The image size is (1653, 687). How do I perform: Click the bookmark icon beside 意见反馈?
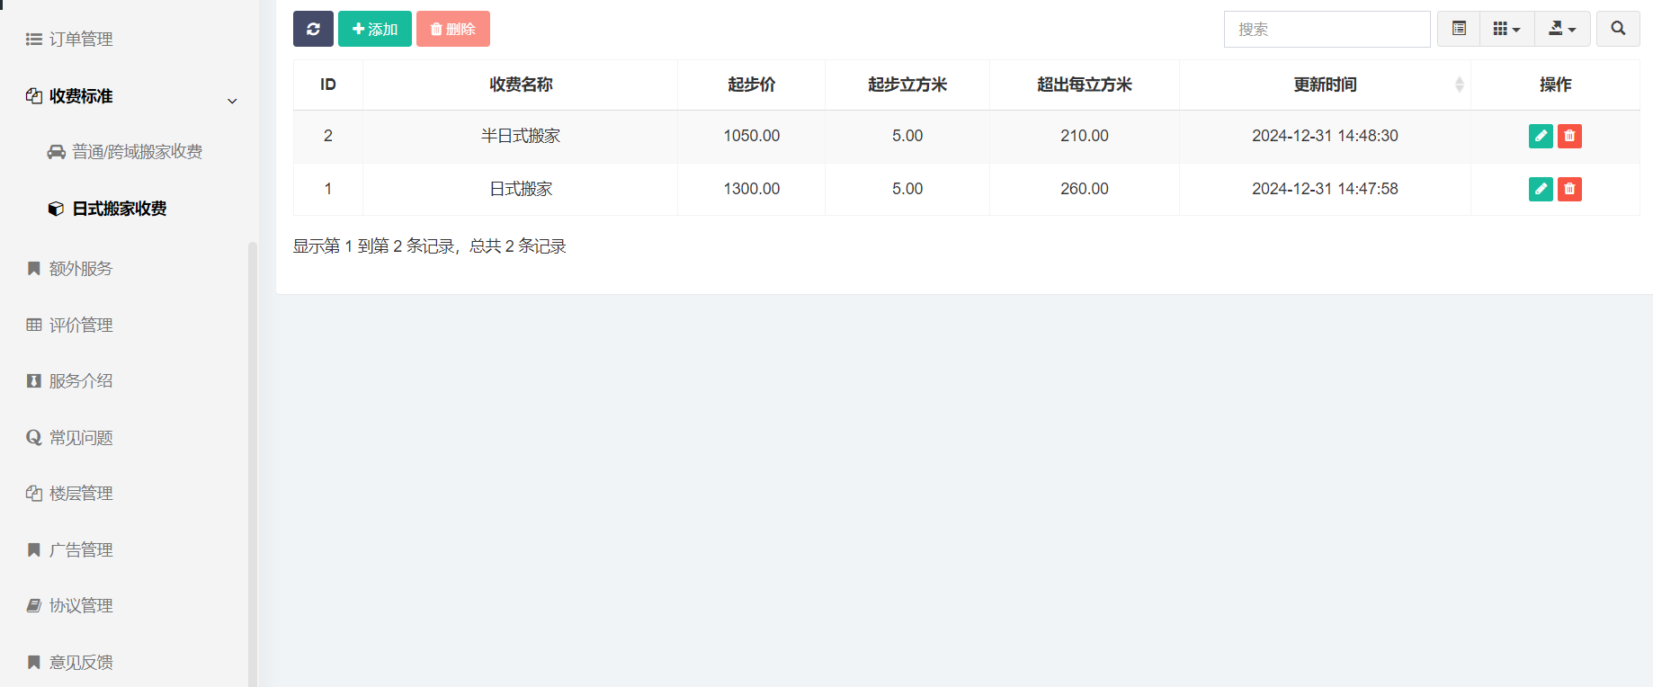coord(34,662)
